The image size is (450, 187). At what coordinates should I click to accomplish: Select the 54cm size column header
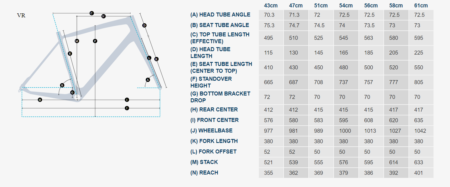pos(346,6)
